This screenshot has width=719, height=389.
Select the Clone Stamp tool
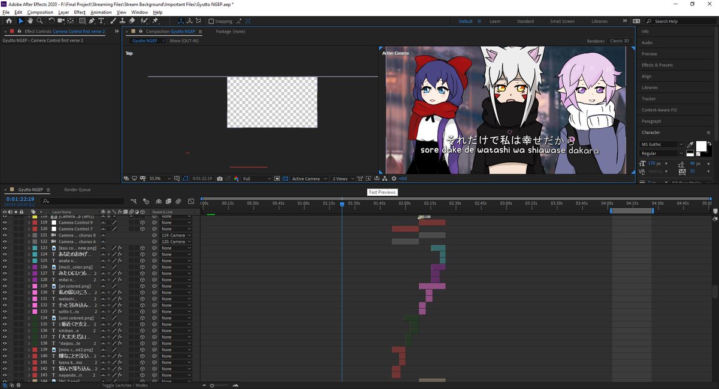(x=122, y=21)
